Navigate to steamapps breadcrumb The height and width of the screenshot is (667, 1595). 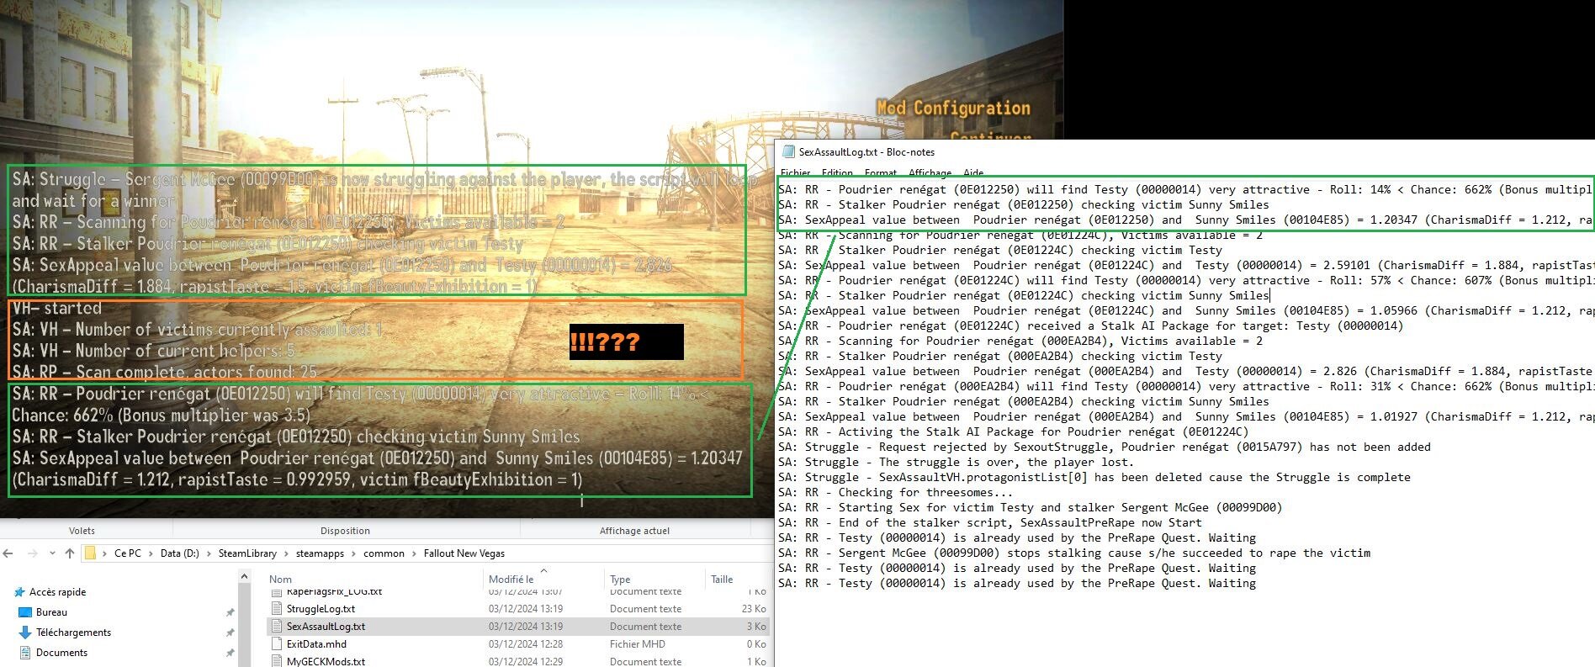coord(320,553)
